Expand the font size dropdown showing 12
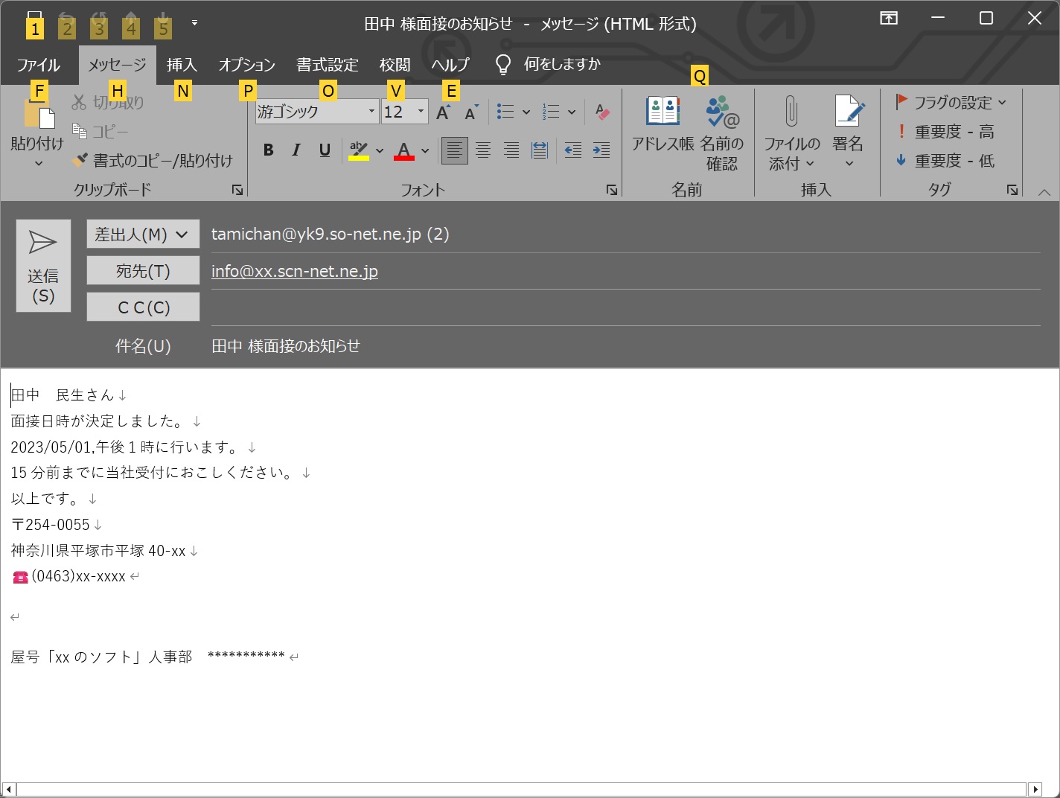 pyautogui.click(x=421, y=112)
